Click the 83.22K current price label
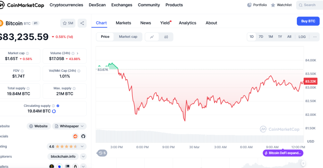The height and width of the screenshot is (168, 323). tap(310, 81)
